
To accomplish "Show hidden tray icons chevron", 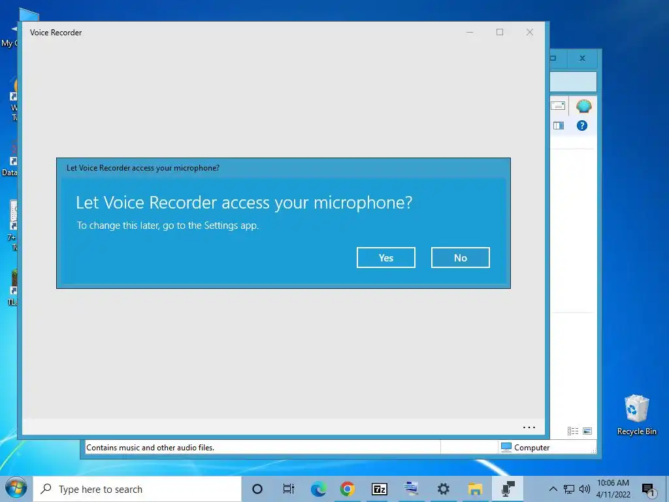I will click(553, 489).
